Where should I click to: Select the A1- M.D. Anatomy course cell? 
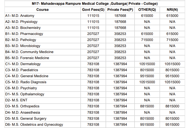[x=20, y=16]
